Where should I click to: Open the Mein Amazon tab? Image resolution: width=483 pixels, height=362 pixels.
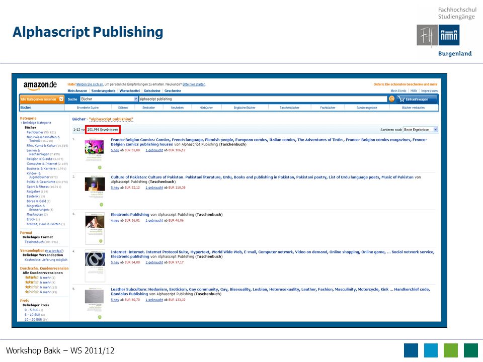coord(77,91)
